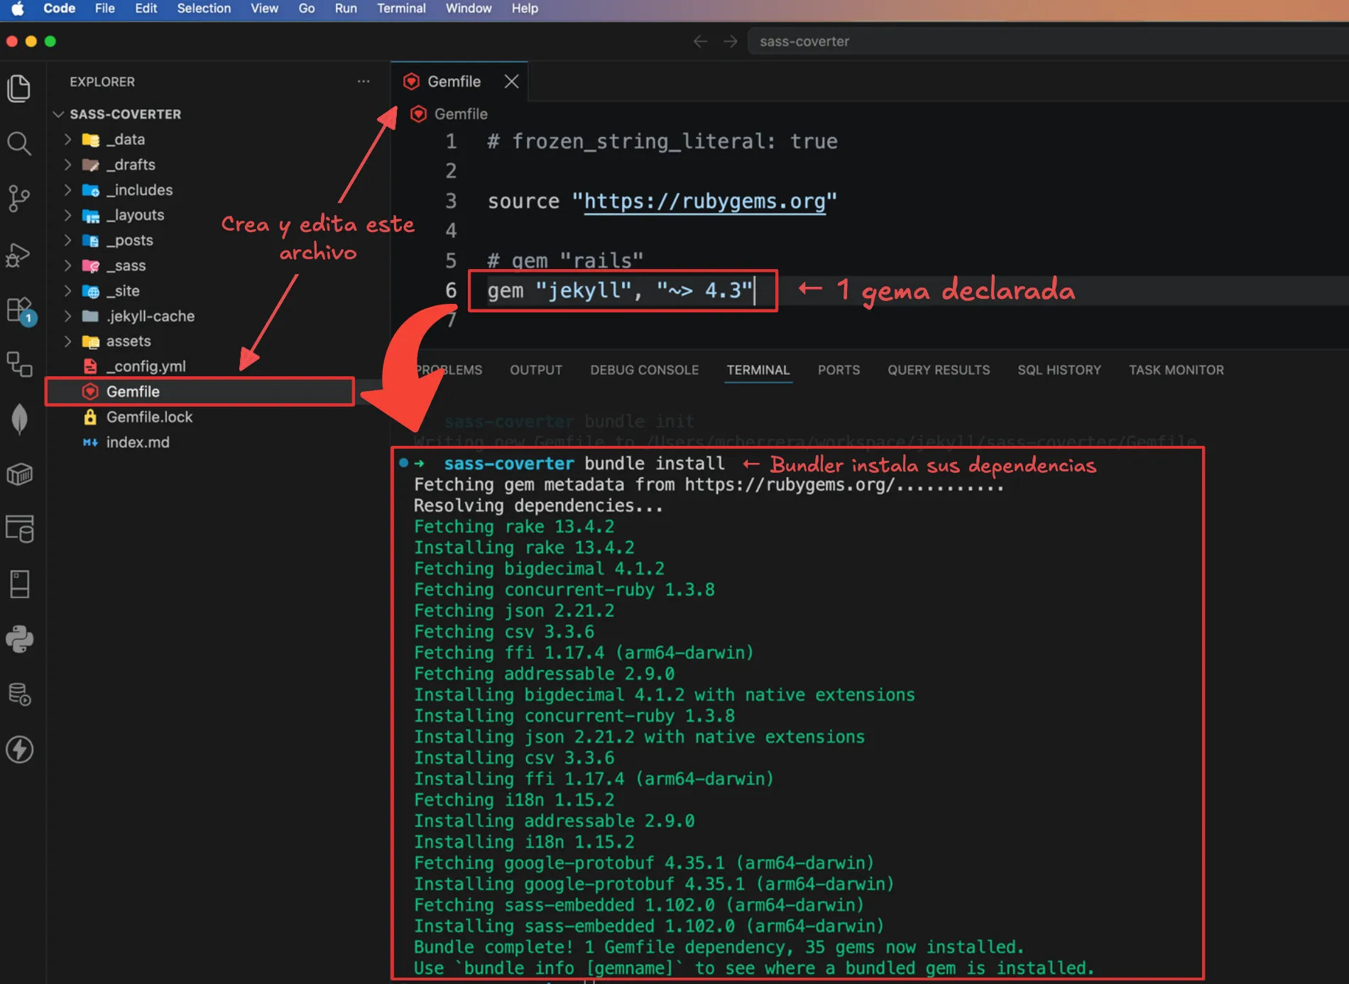Expand the _layouts folder
This screenshot has width=1349, height=984.
[67, 215]
